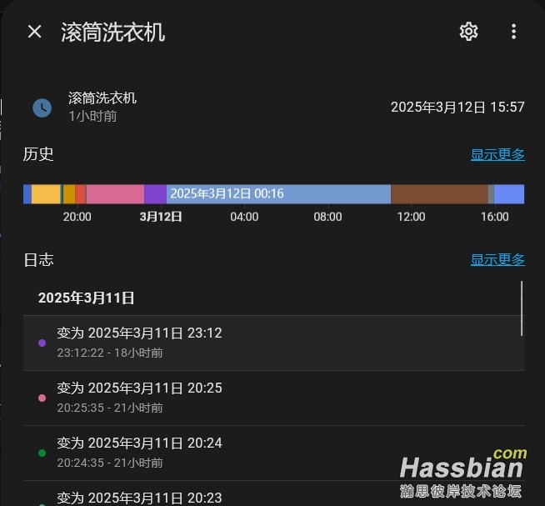Click the red-orange history bar segment
The height and width of the screenshot is (506, 545).
coord(81,194)
